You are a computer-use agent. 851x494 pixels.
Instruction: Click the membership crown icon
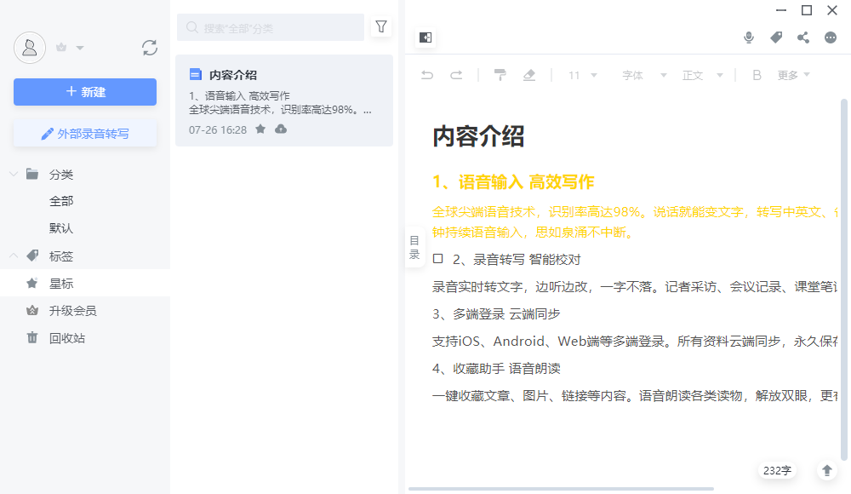61,48
